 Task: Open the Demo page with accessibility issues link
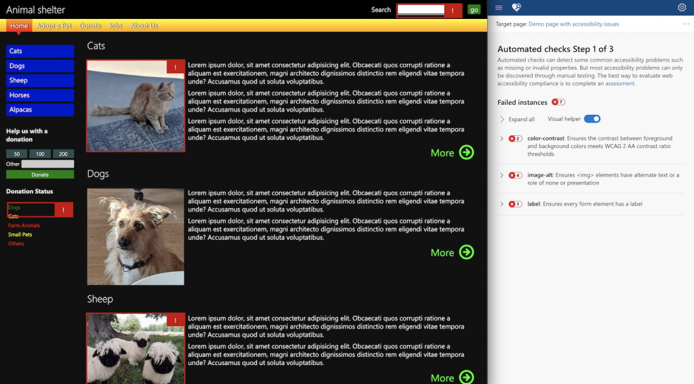tap(573, 24)
